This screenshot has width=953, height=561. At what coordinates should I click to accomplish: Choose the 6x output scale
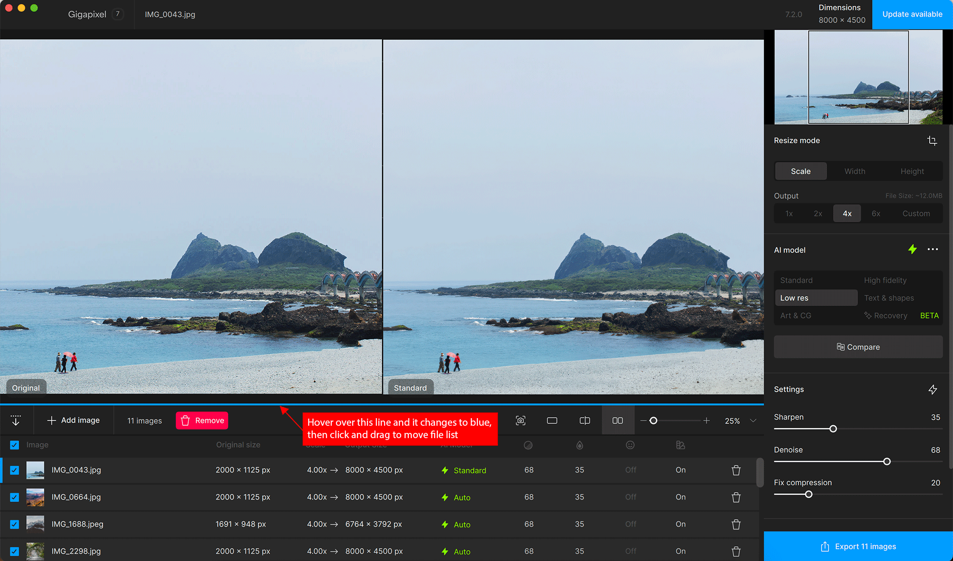pos(876,214)
